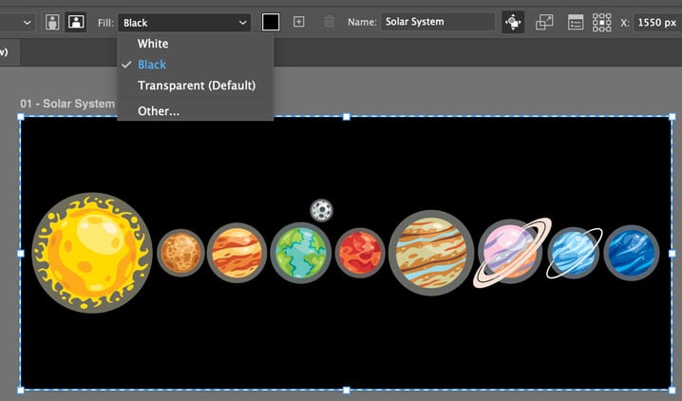Open Other... custom fill color option

(x=159, y=111)
